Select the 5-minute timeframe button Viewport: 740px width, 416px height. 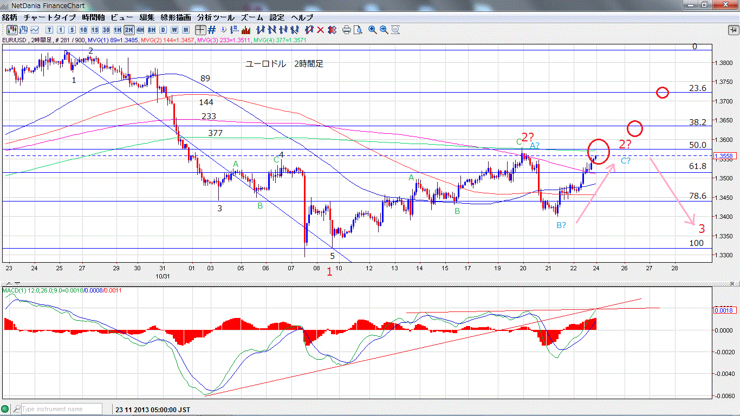pos(72,30)
